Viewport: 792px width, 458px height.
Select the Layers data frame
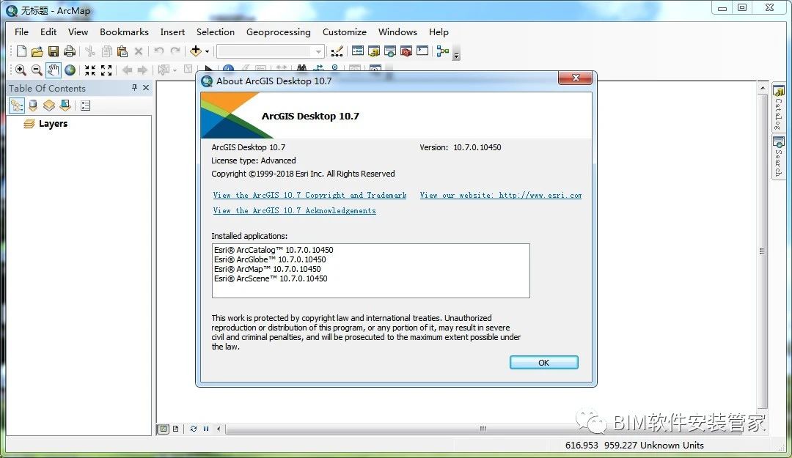pos(53,124)
